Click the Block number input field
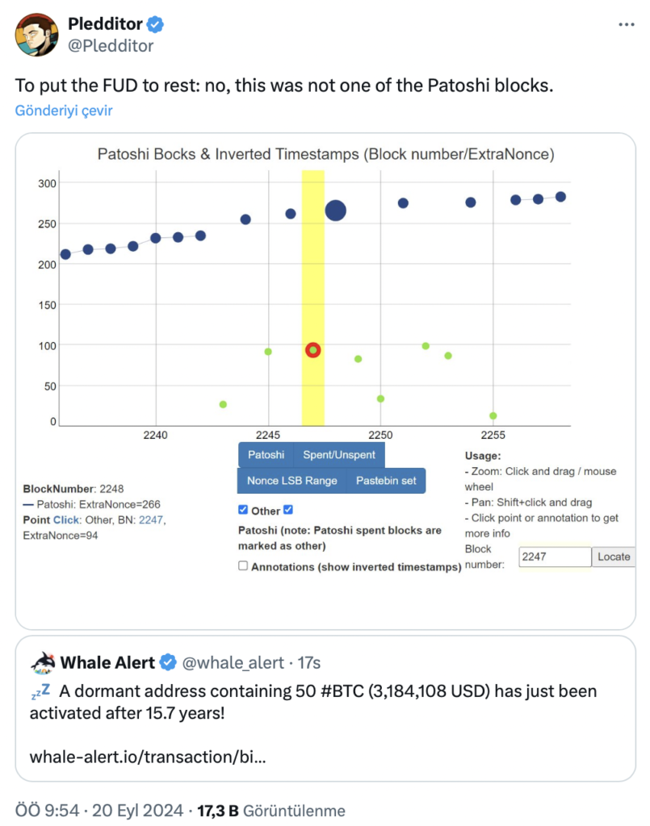650x826 pixels. click(x=554, y=557)
